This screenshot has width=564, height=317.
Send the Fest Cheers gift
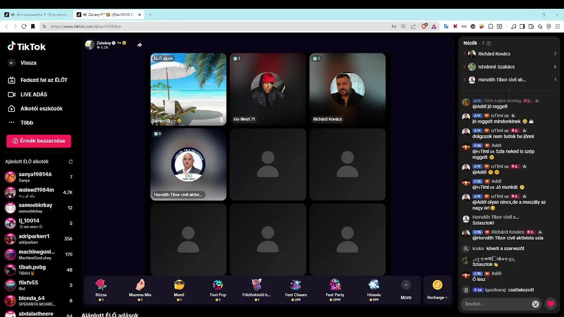point(296,290)
